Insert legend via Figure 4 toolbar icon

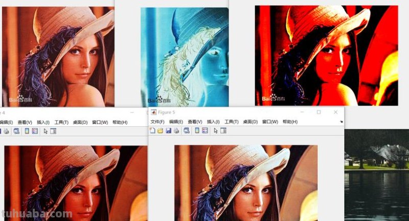tap(35, 131)
